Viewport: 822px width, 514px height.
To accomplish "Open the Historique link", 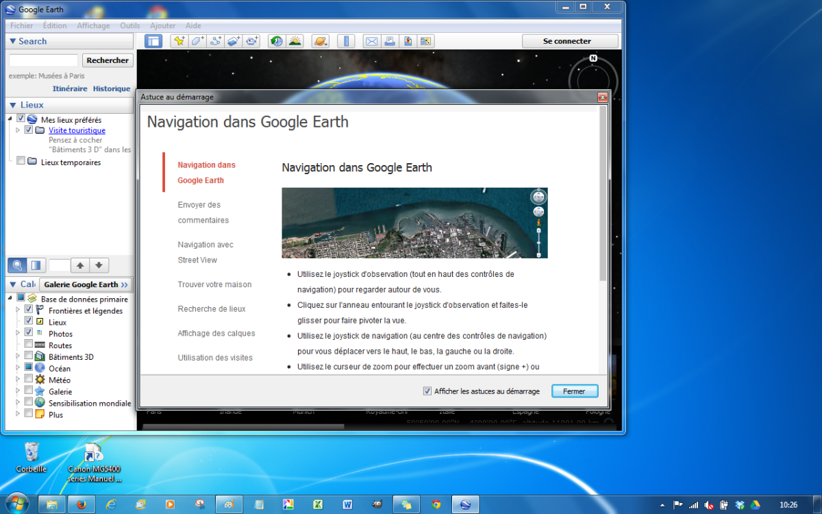I will [112, 88].
